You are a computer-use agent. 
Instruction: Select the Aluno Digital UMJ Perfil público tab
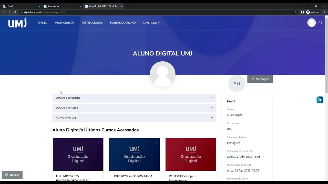(104, 6)
